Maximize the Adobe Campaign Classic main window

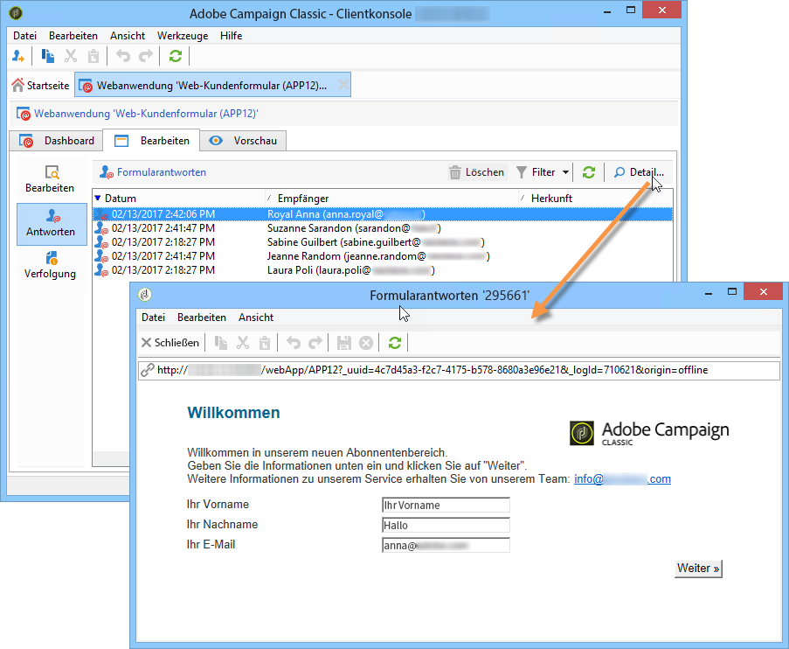click(631, 10)
